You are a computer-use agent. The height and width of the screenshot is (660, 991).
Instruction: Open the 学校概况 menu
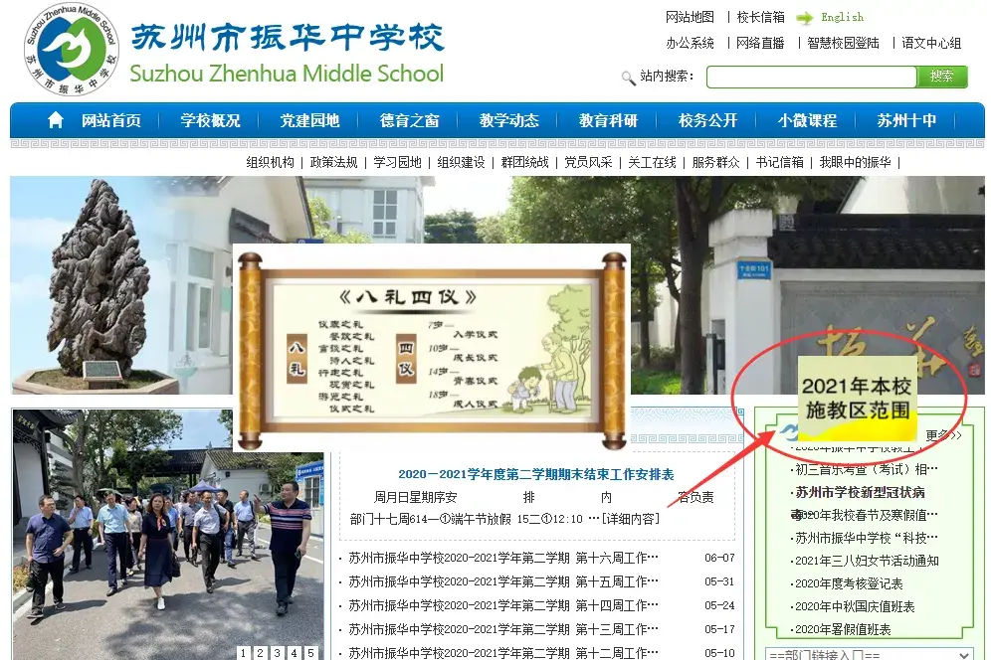[x=211, y=120]
